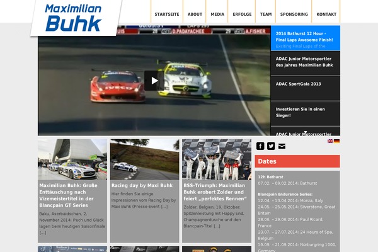Click the Presse-Event excerpt text
The width and height of the screenshot is (378, 252).
pyautogui.click(x=144, y=200)
